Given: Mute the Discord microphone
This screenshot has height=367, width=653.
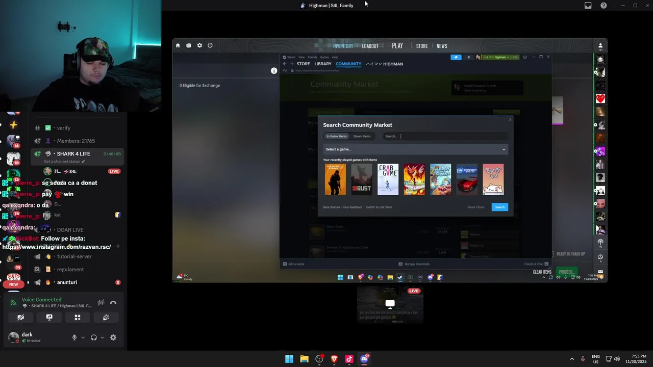Looking at the screenshot, I should [74, 337].
